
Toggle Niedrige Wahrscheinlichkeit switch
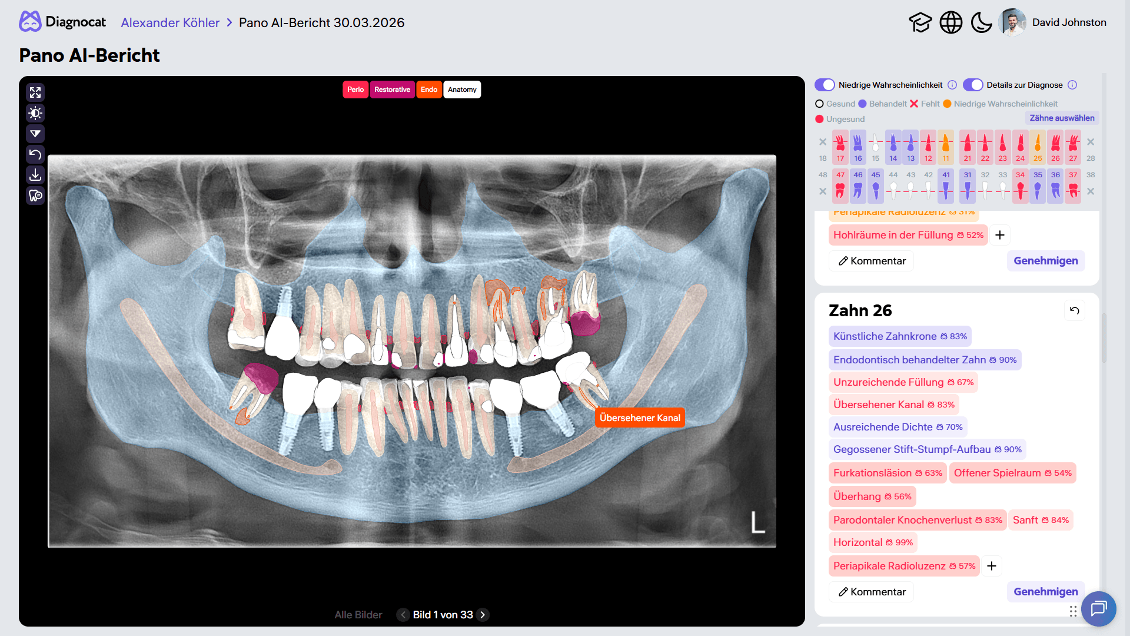coord(825,85)
